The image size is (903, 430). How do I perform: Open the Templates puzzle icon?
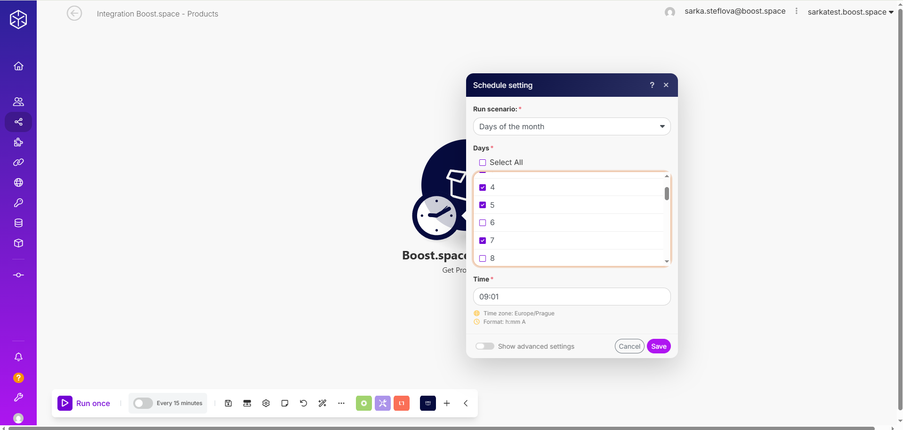tap(18, 142)
